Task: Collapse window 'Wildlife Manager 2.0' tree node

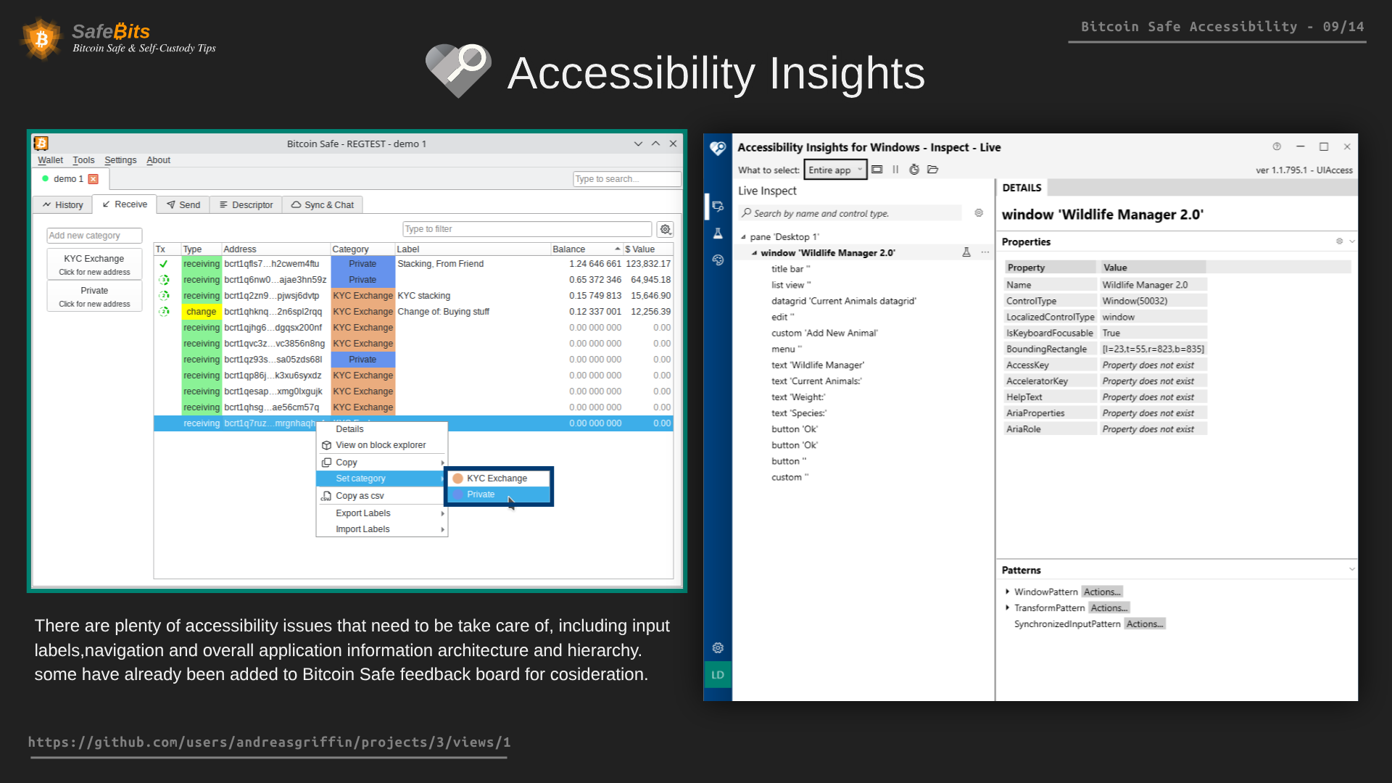Action: (755, 253)
